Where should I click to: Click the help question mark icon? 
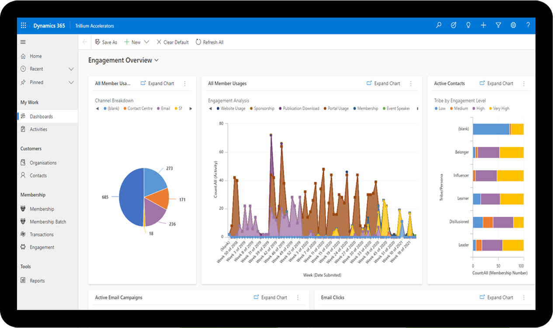528,25
